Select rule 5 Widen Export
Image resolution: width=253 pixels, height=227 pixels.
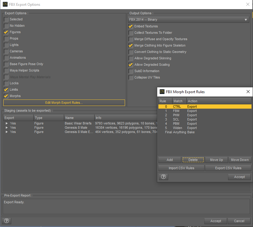(205, 128)
